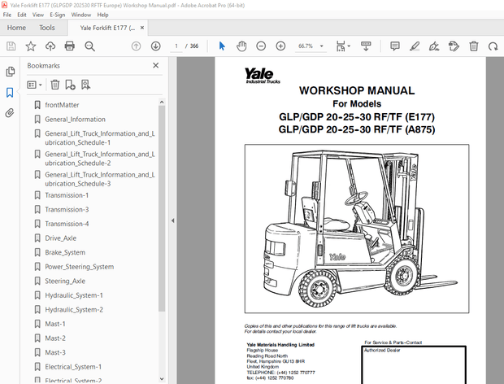
Task: Select the Steering_Axle bookmark
Action: 65,281
